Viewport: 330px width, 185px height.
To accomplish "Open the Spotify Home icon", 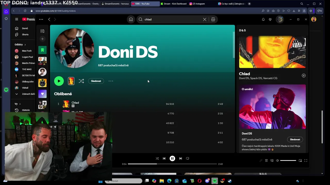I will pyautogui.click(x=131, y=19).
